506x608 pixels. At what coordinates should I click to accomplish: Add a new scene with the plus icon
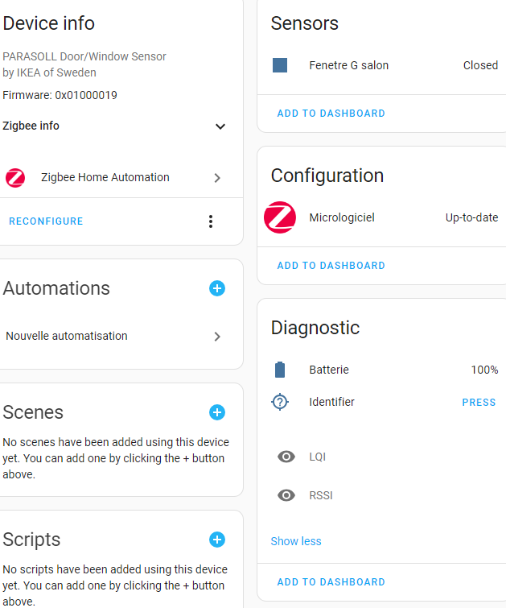tap(217, 412)
